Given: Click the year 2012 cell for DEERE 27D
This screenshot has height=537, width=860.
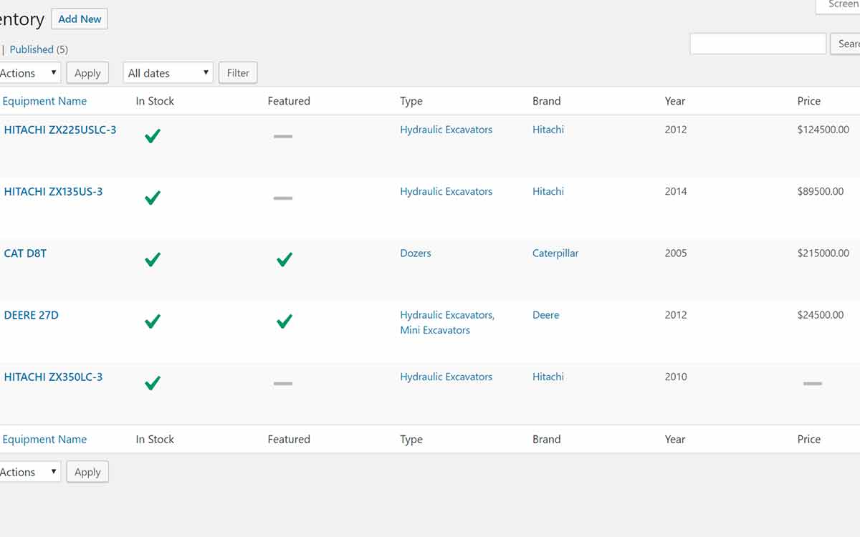Looking at the screenshot, I should (676, 314).
